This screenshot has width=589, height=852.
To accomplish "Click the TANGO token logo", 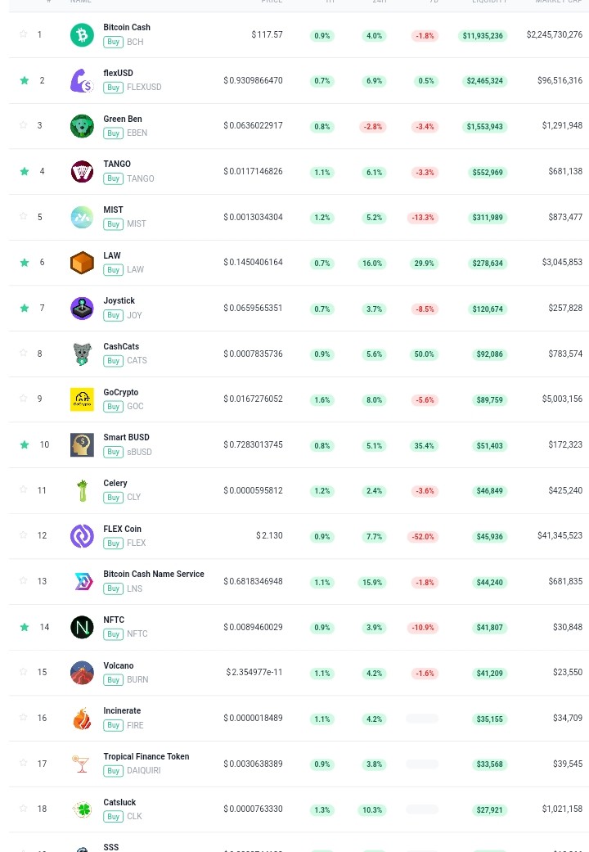I will (82, 172).
